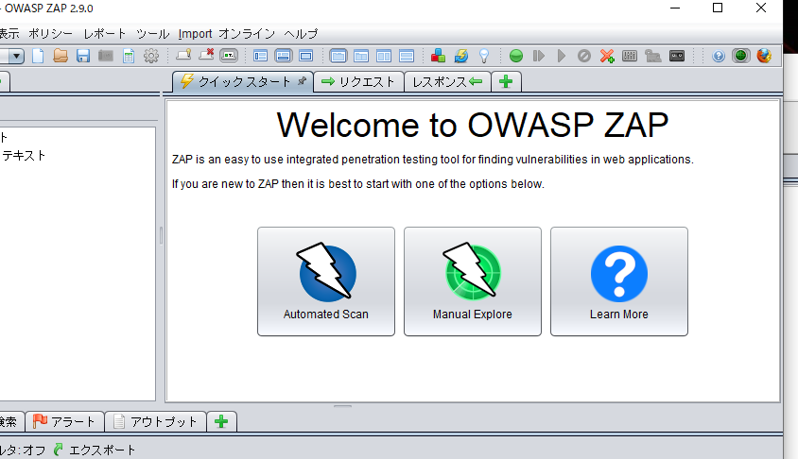Screen dimensions: 798x459
Task: Select the テキスト item in left panel
Action: click(x=24, y=156)
